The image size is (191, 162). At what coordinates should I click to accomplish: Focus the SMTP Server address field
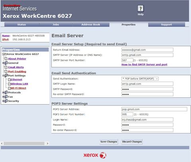[x=147, y=55]
